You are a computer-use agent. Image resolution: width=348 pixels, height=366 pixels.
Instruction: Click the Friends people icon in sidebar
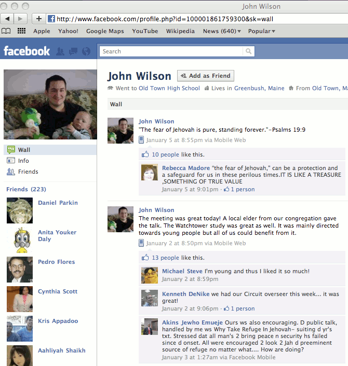coord(11,172)
